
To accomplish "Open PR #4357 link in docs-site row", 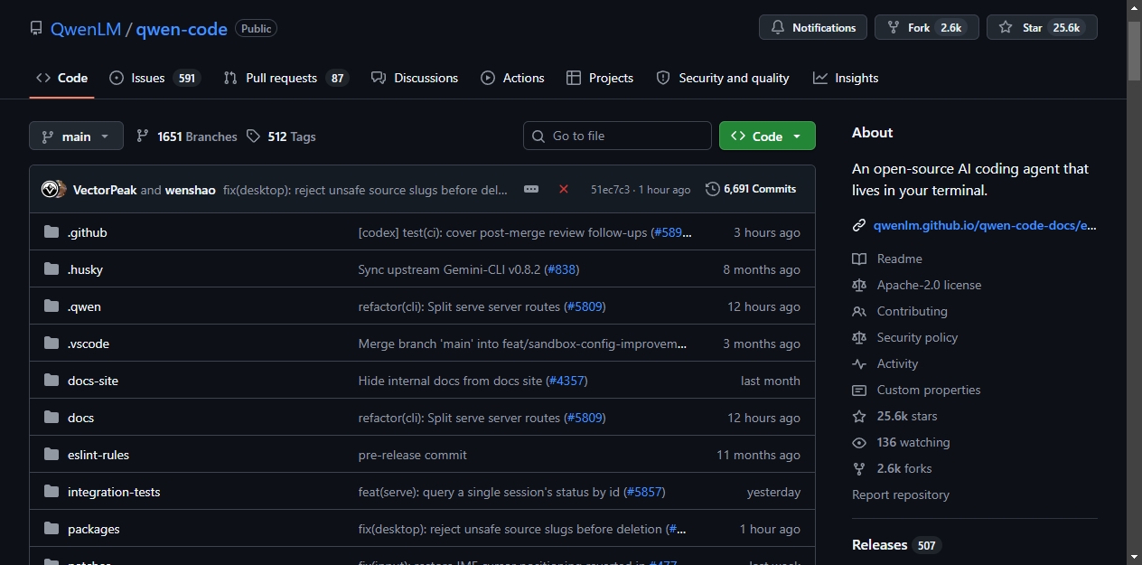I will tap(566, 381).
